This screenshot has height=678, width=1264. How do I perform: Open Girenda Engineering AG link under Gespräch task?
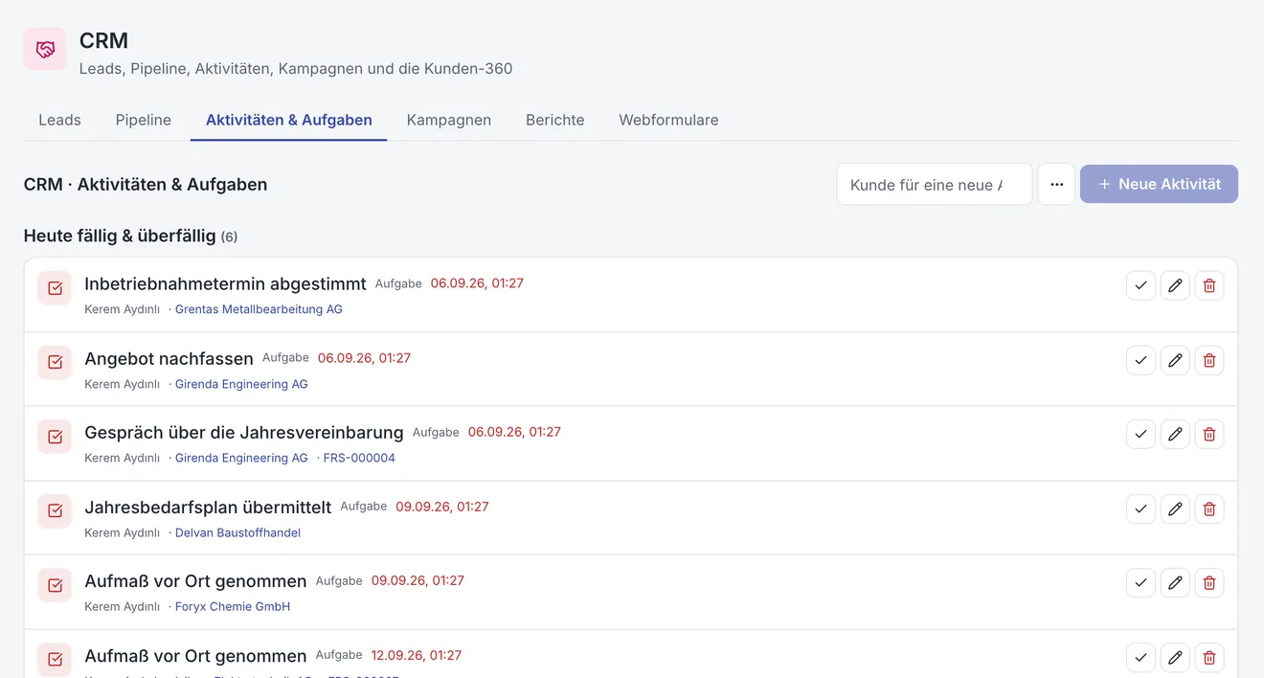[x=241, y=458]
